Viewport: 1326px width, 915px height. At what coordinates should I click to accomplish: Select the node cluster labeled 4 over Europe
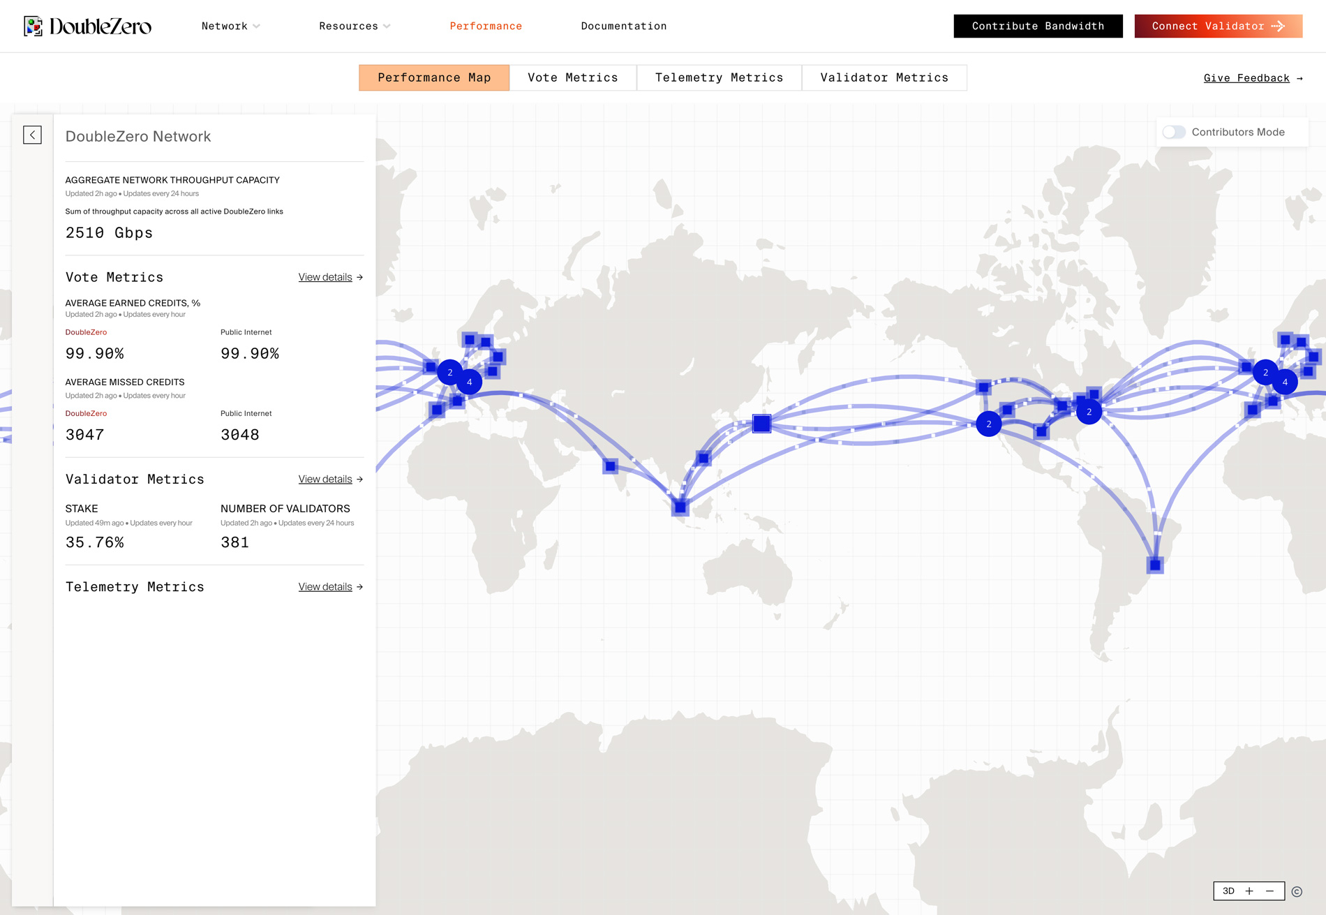pos(469,382)
